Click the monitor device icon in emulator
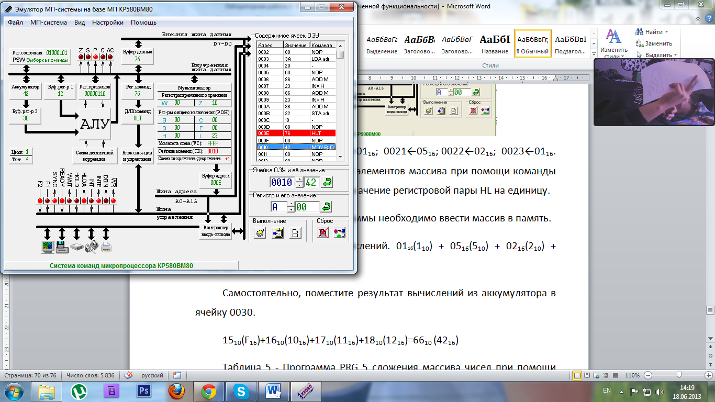Viewport: 715px width, 402px height. [47, 248]
